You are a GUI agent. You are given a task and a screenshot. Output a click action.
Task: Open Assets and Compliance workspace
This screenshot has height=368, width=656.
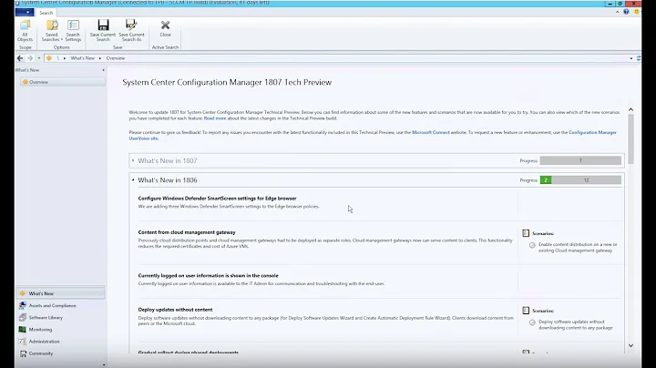click(61, 306)
